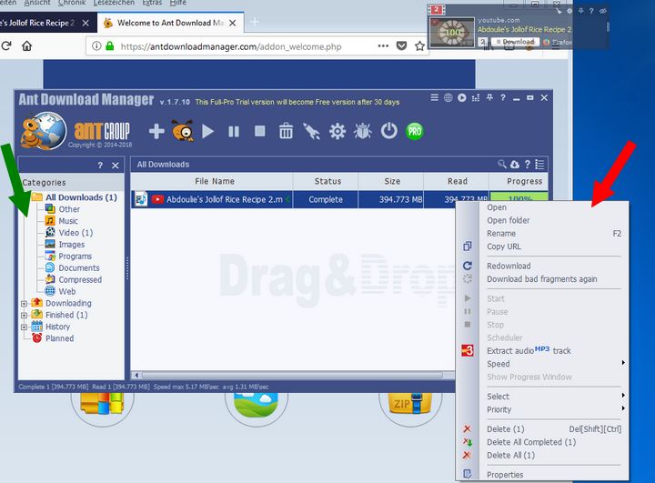This screenshot has height=483, width=655.
Task: Open Properties from context menu
Action: point(505,475)
